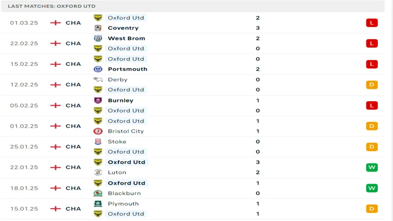Click the Blackburn club crest icon
The height and width of the screenshot is (221, 393).
(98, 193)
